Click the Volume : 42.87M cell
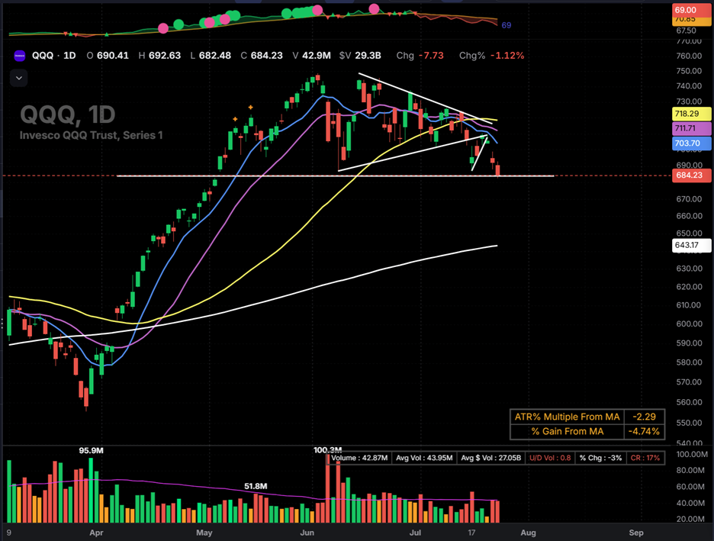The width and height of the screenshot is (714, 541). [x=359, y=458]
